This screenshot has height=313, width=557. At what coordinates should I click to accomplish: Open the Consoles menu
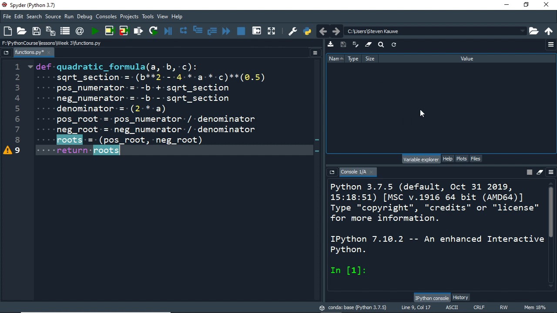pyautogui.click(x=106, y=17)
